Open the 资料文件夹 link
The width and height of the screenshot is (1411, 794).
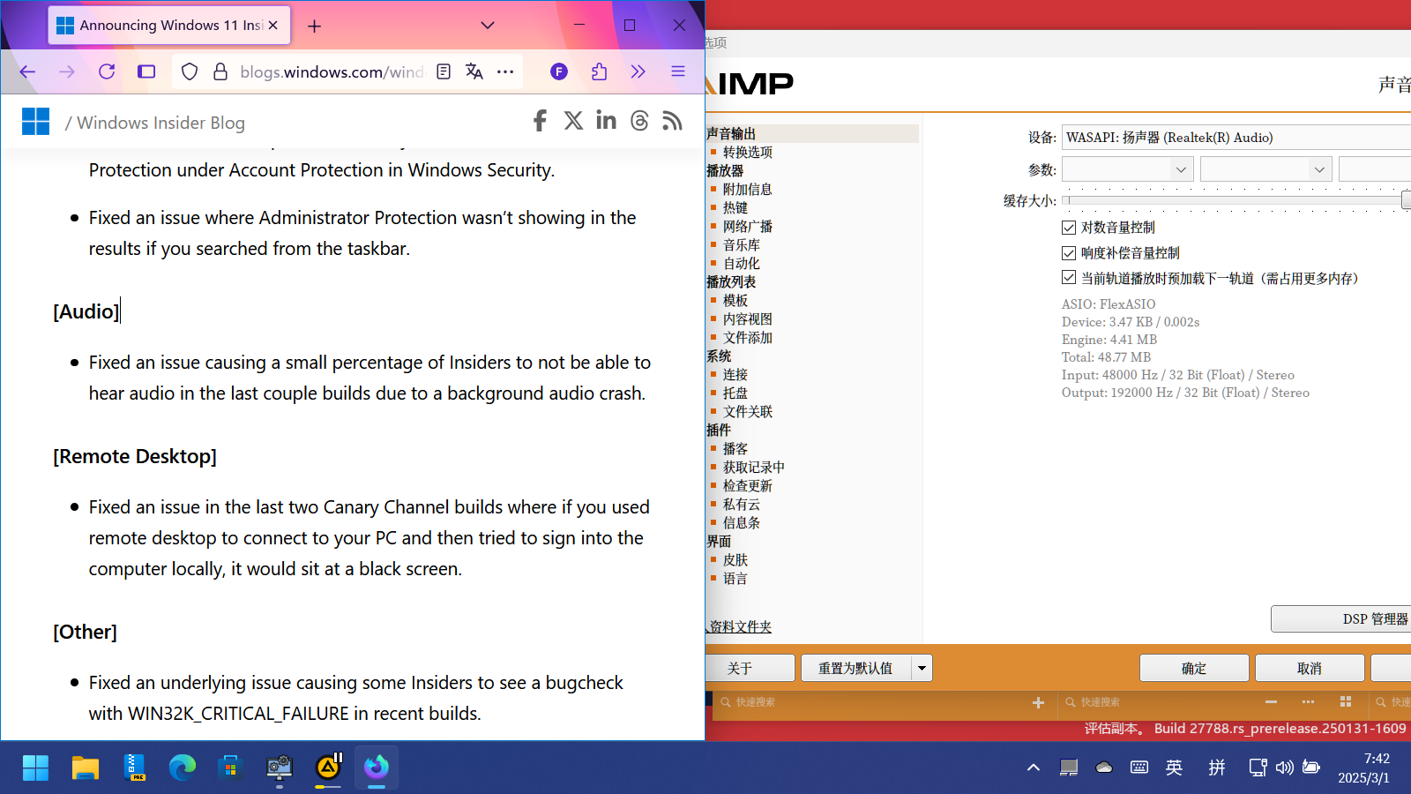pyautogui.click(x=741, y=626)
